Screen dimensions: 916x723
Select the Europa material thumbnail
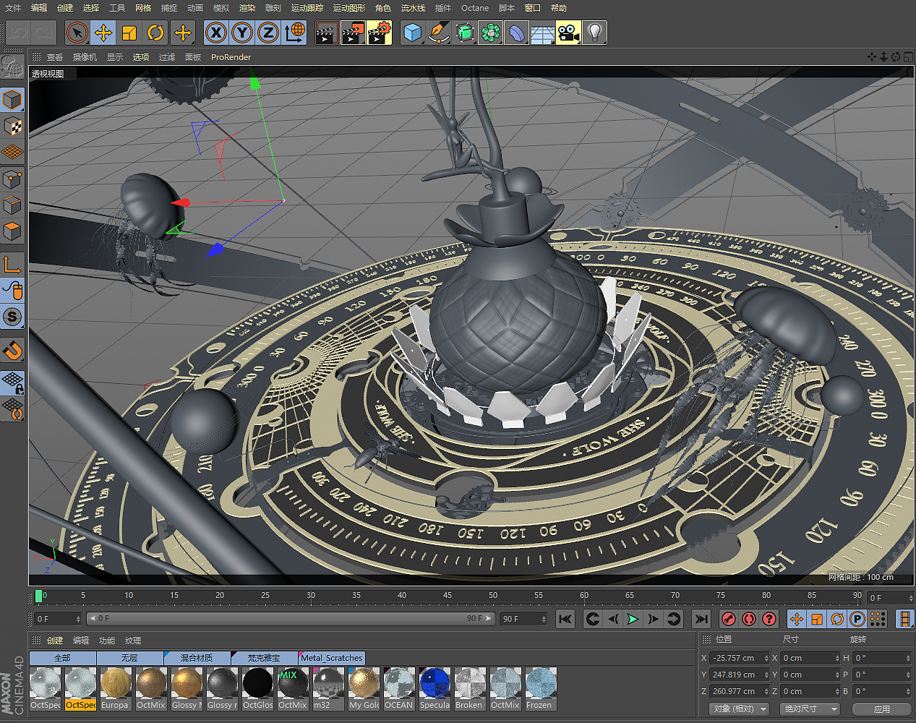115,689
